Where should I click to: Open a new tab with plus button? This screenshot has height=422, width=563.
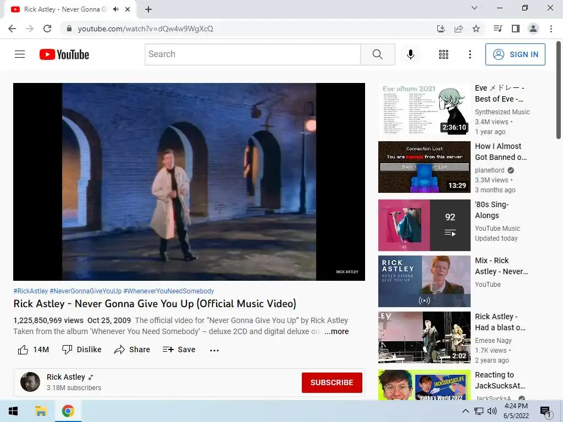click(148, 9)
